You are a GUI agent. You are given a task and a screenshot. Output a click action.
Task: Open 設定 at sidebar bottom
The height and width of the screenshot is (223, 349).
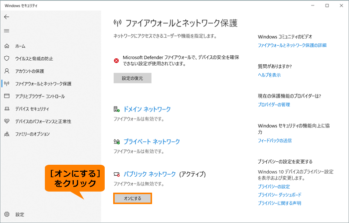tap(19, 215)
